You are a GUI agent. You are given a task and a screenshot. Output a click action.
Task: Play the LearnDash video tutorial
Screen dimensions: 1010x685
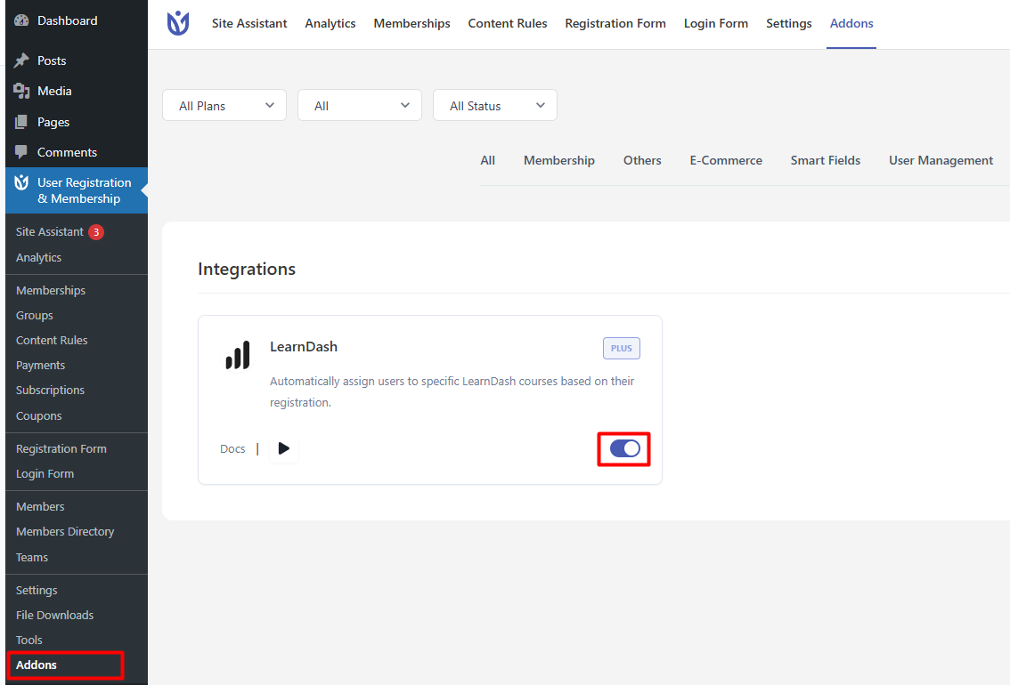tap(283, 448)
